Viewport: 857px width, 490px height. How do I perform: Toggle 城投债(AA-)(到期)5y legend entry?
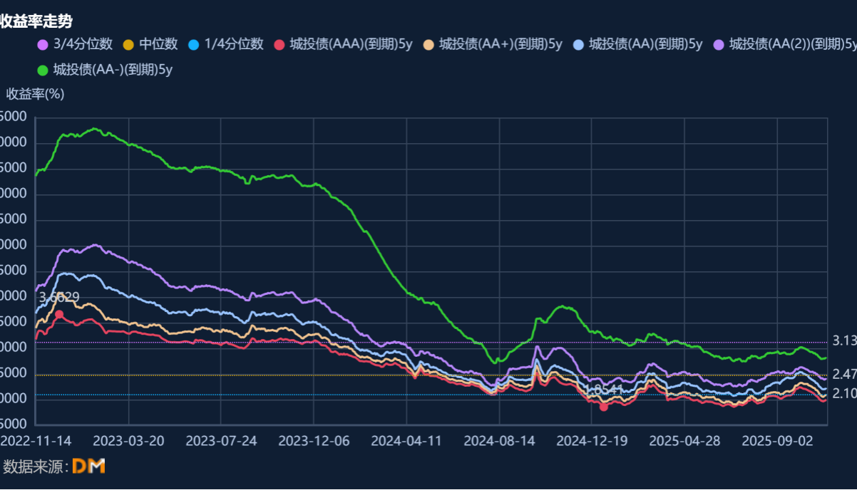coord(105,70)
